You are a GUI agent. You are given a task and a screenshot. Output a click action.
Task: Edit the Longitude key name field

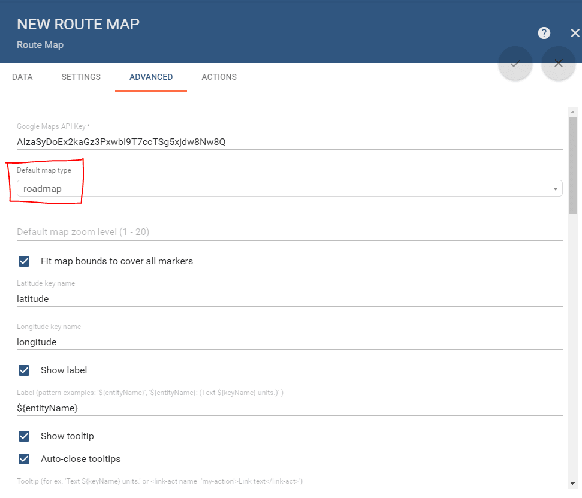click(289, 342)
